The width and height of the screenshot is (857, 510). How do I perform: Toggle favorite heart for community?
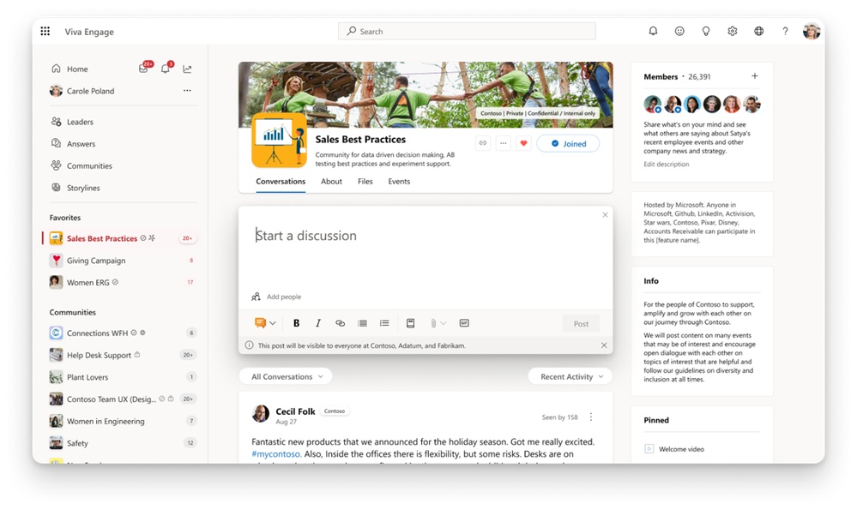523,143
